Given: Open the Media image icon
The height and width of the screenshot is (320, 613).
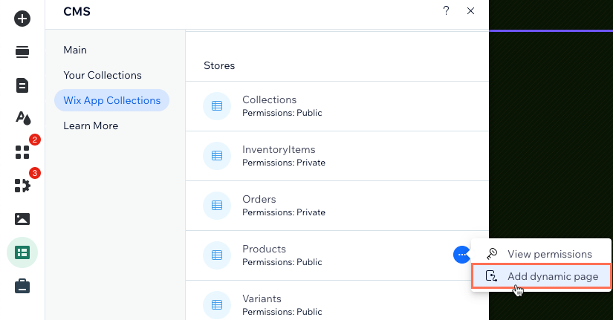Looking at the screenshot, I should [22, 219].
